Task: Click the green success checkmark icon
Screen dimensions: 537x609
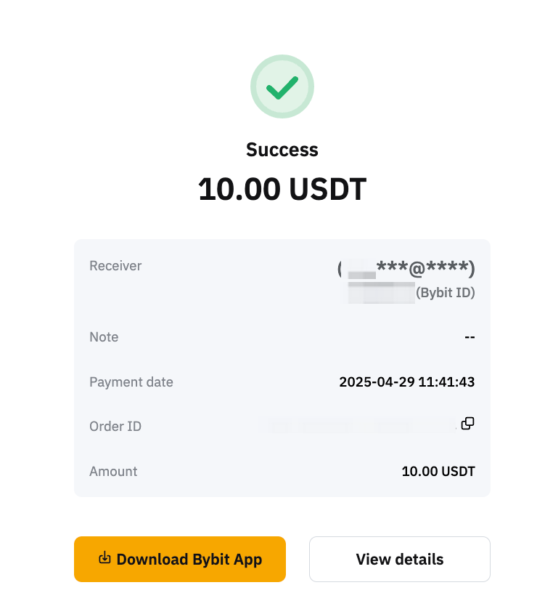Action: (282, 87)
